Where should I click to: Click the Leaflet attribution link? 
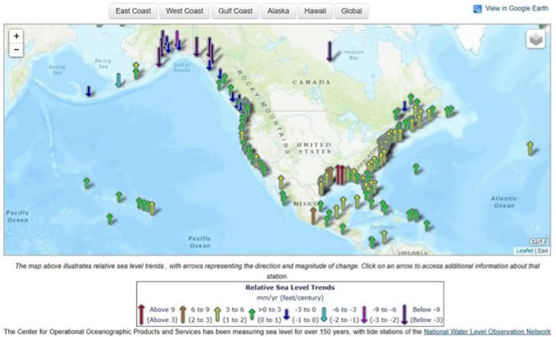click(x=524, y=250)
